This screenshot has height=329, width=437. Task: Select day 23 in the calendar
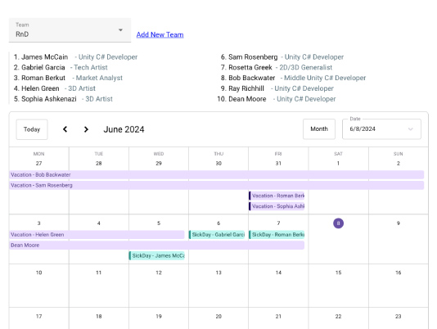click(x=399, y=316)
